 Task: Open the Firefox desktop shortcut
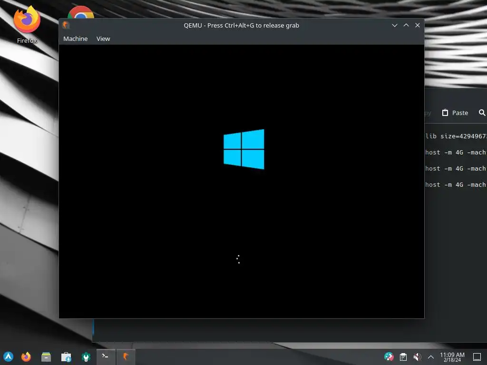27,25
